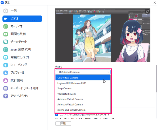Viewport: 157px width, 130px height.
Task: Click the 詳細 button
Action: tap(63, 123)
